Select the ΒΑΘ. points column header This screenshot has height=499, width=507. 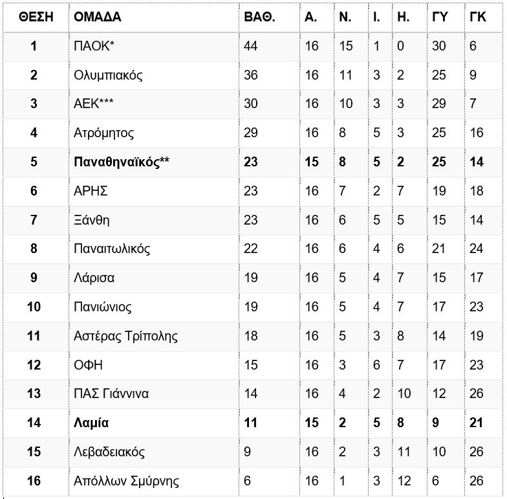pyautogui.click(x=259, y=17)
